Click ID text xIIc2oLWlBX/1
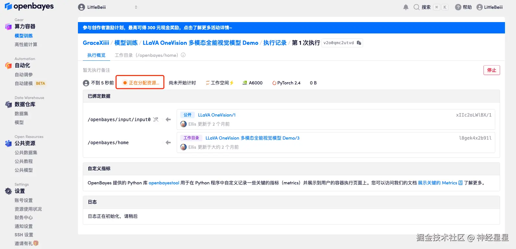The height and width of the screenshot is (249, 516). (474, 115)
